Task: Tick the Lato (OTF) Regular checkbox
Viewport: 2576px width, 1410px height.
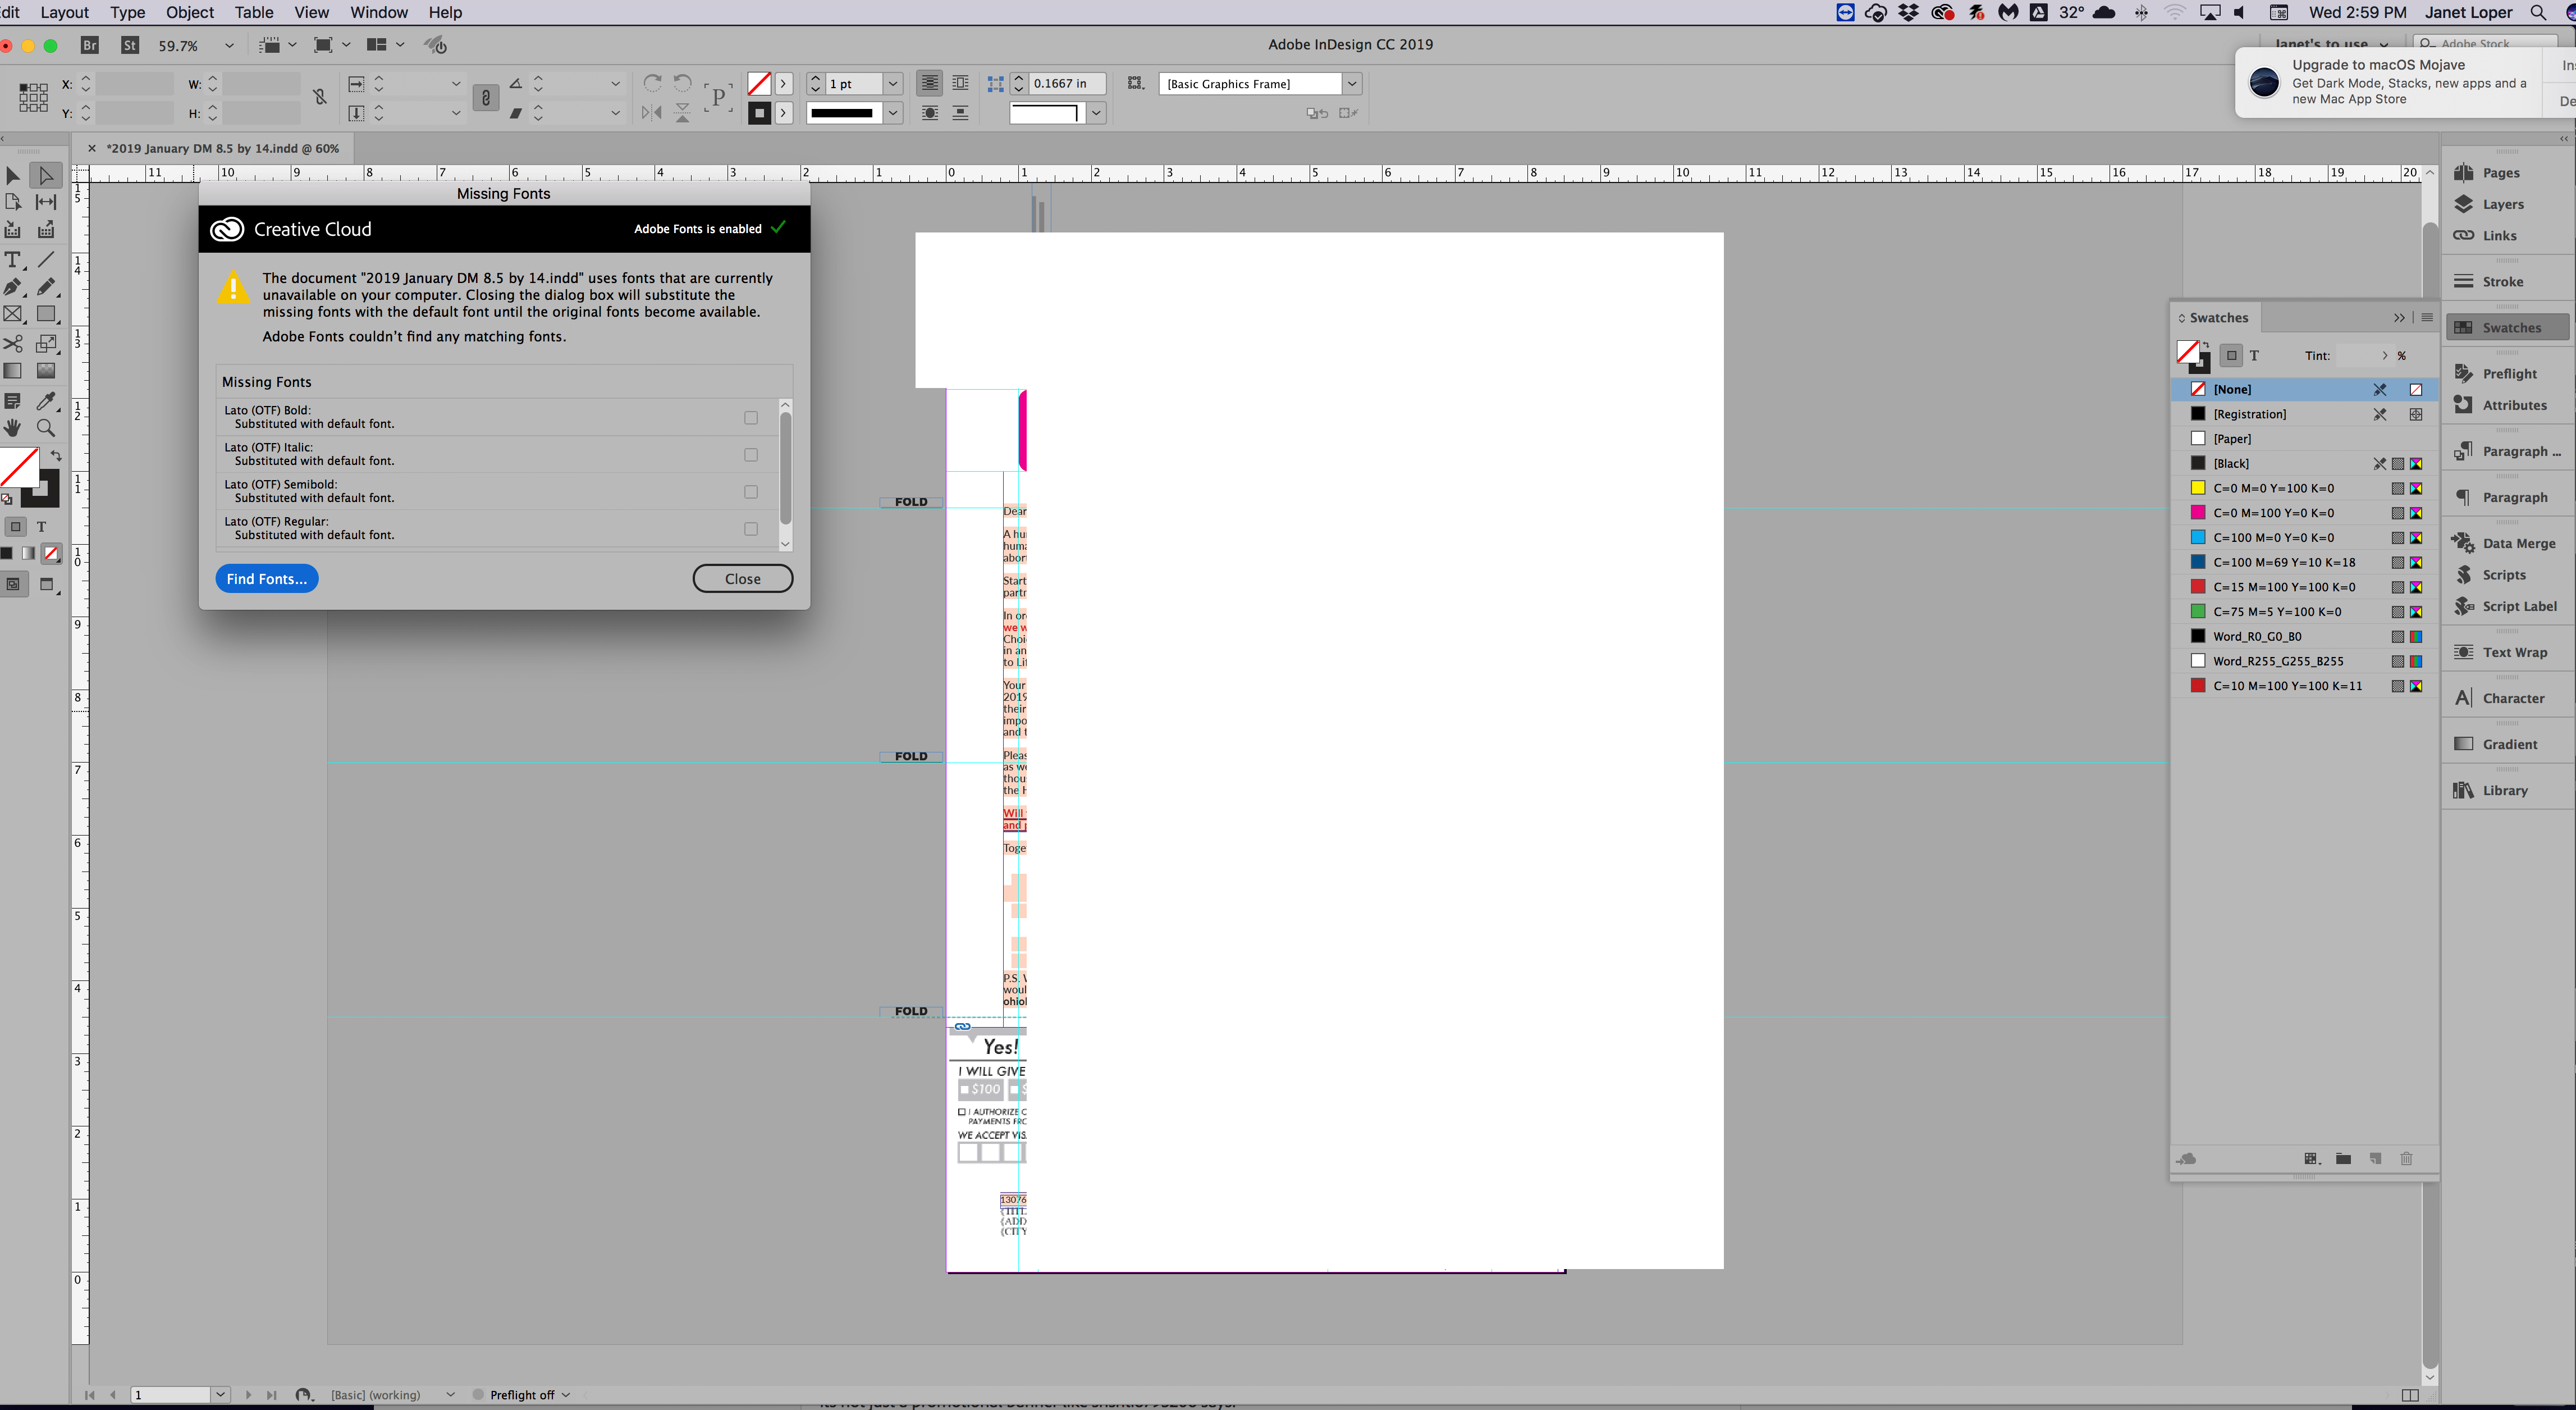Action: [x=751, y=529]
